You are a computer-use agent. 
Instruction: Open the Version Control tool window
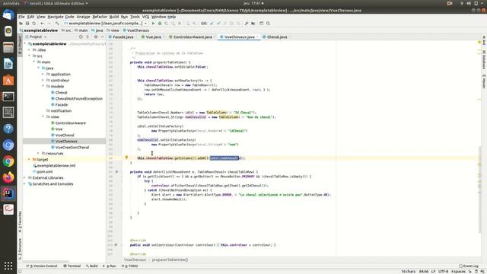pos(42,266)
